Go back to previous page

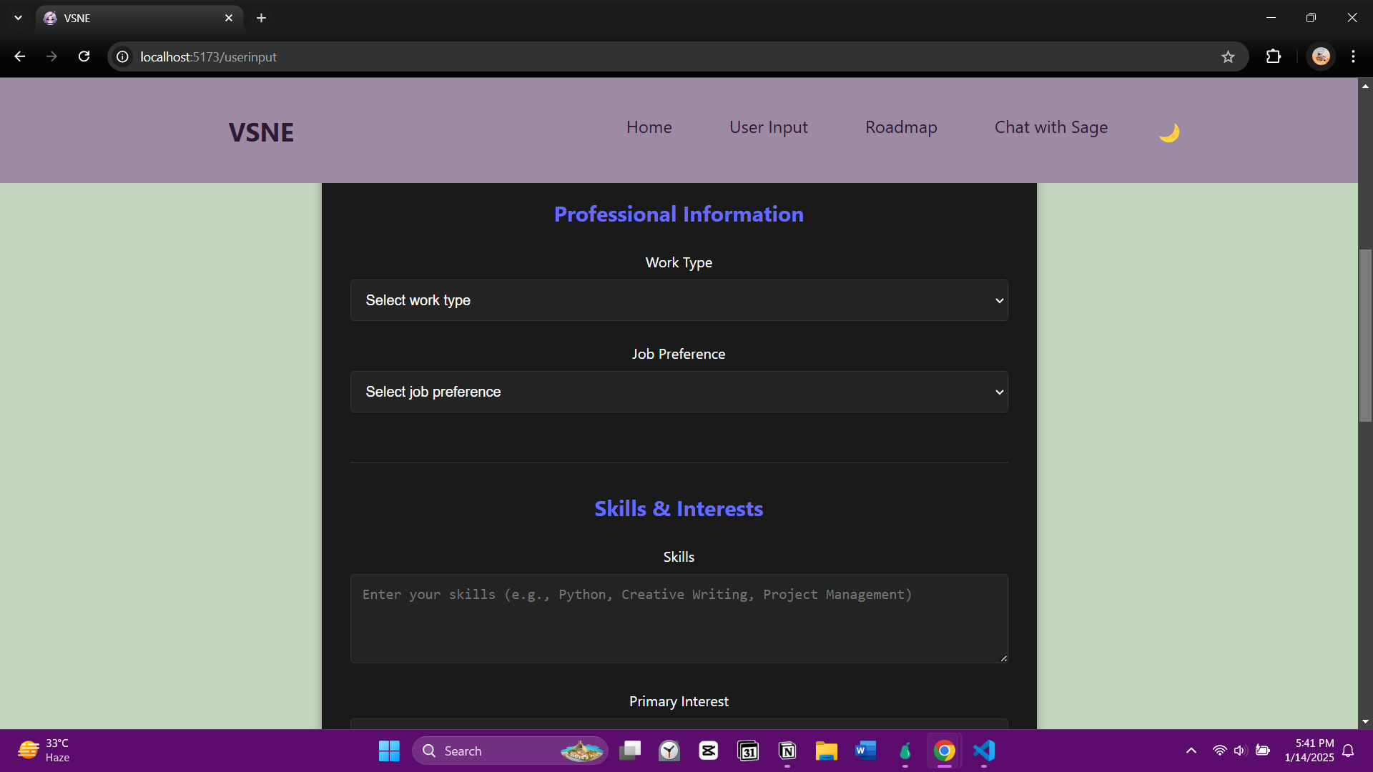pos(20,56)
